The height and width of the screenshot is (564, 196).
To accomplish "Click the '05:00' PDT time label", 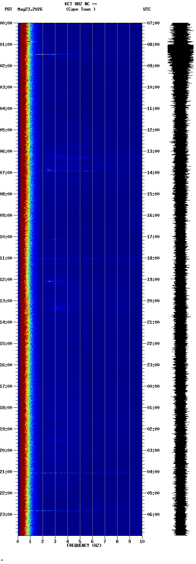I will pos(6,130).
